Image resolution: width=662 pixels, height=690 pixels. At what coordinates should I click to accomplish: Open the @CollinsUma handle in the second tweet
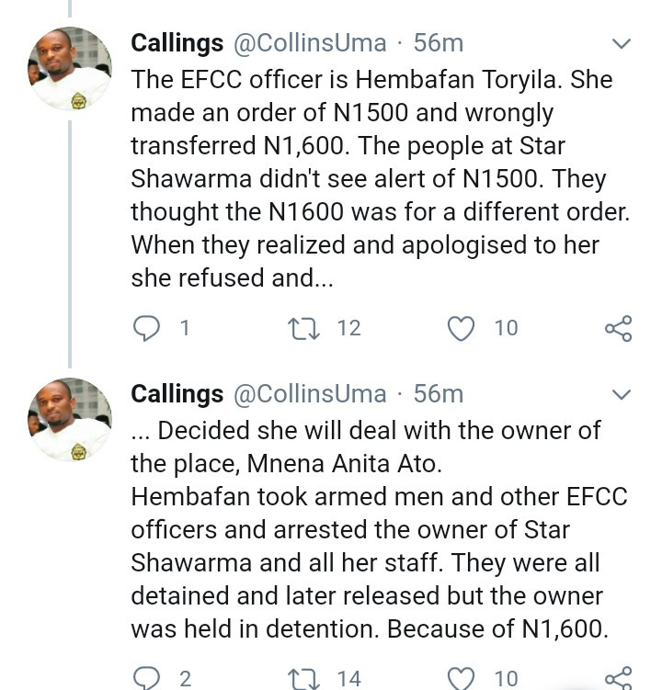tap(309, 394)
